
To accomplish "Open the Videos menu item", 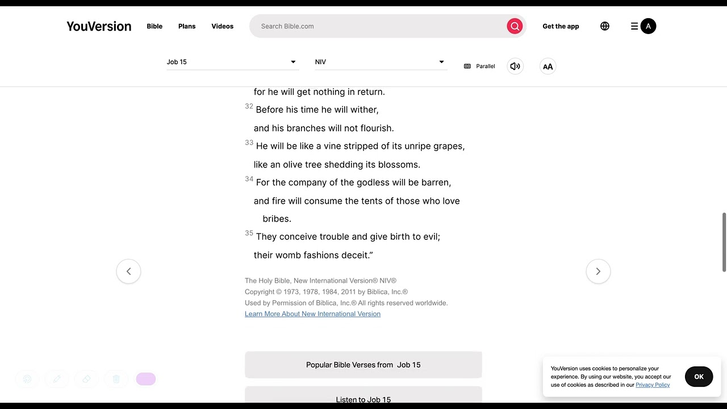I will tap(223, 26).
